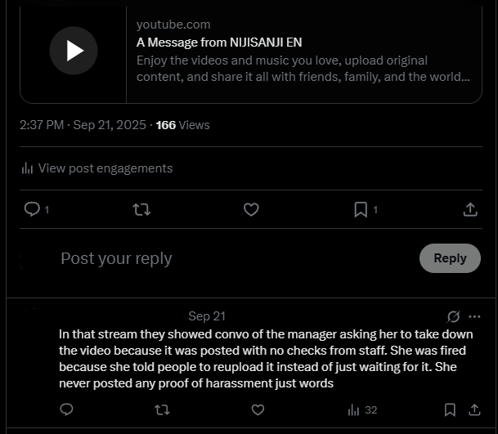Screen dimensions: 498x434
Task: Click the comment icon under the reply
Action: pos(67,409)
